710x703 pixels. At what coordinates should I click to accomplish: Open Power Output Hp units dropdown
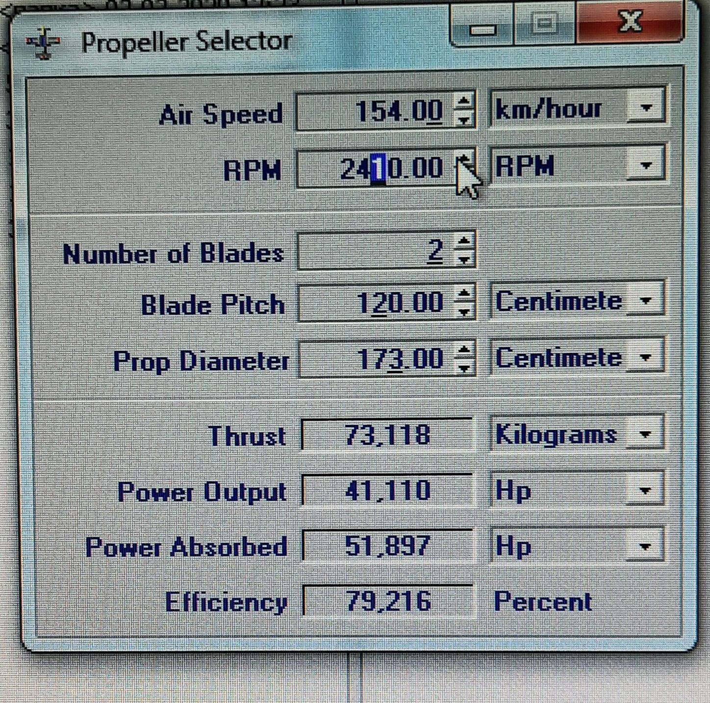tap(645, 490)
